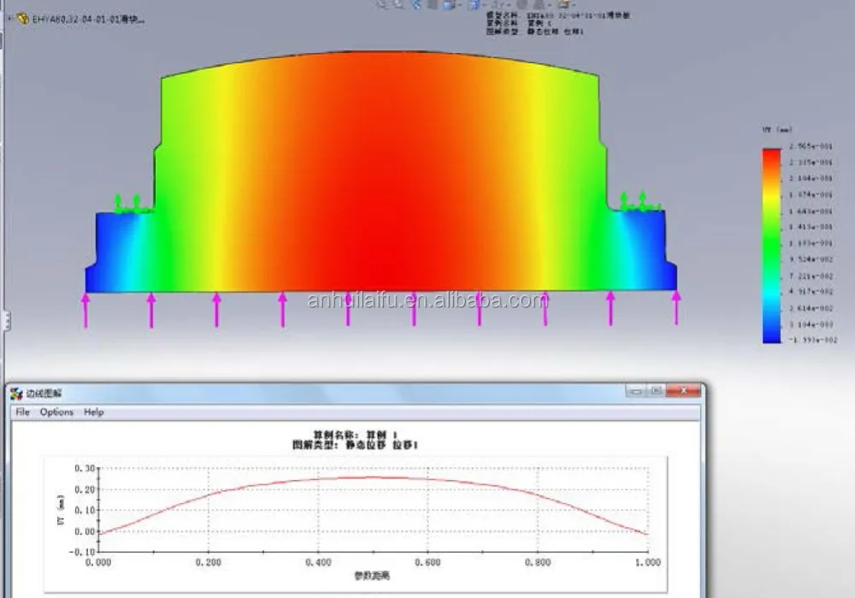Click the graph window's title bar icon
The image size is (855, 598).
tap(16, 394)
